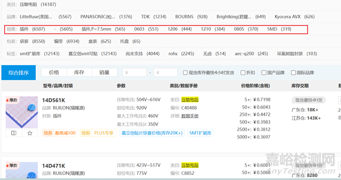This screenshot has width=341, height=180.
Task: Claim 领券 最高减100 coupon
Action: click(x=60, y=133)
